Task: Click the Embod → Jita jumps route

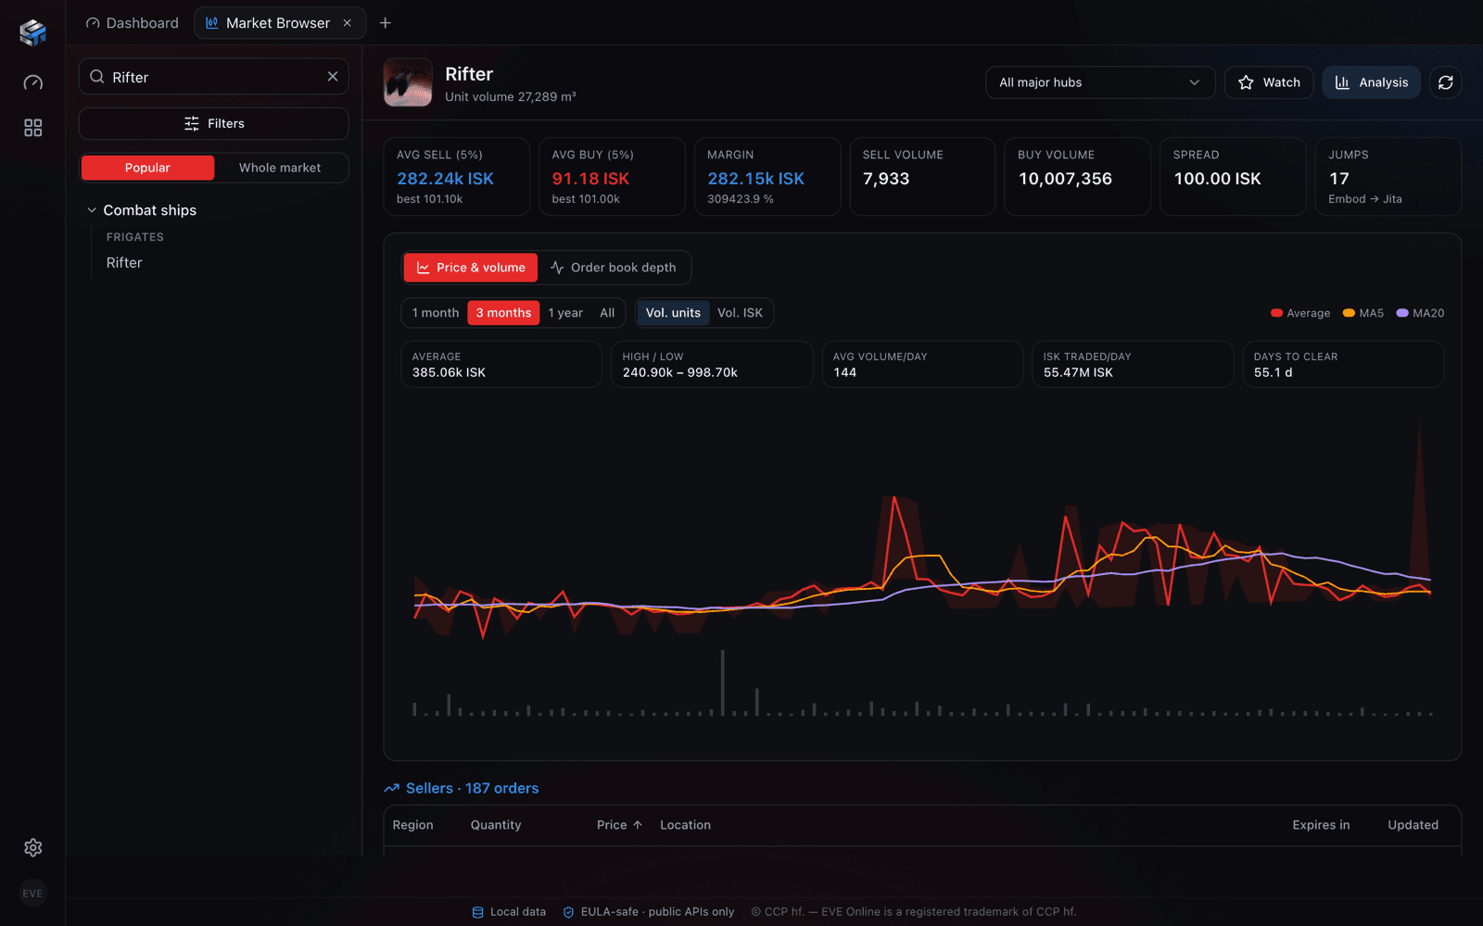Action: tap(1365, 199)
